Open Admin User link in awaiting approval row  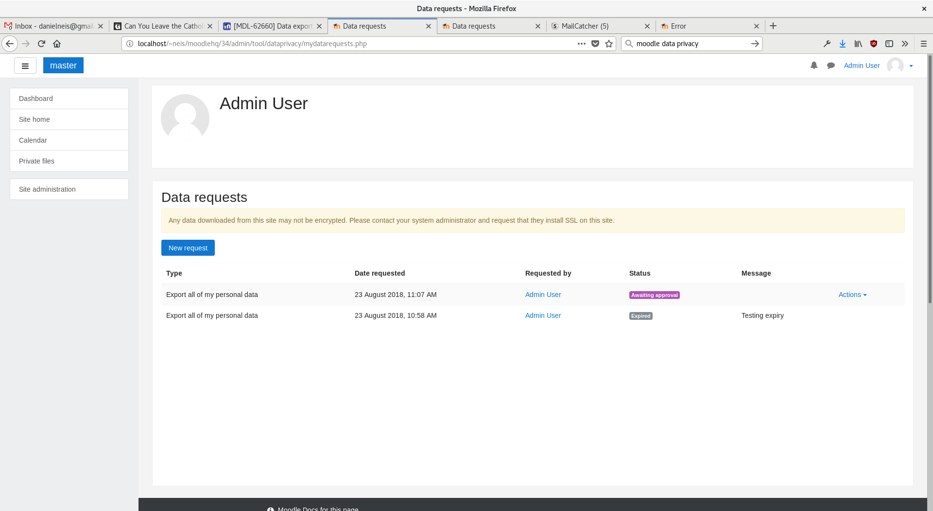pyautogui.click(x=543, y=295)
